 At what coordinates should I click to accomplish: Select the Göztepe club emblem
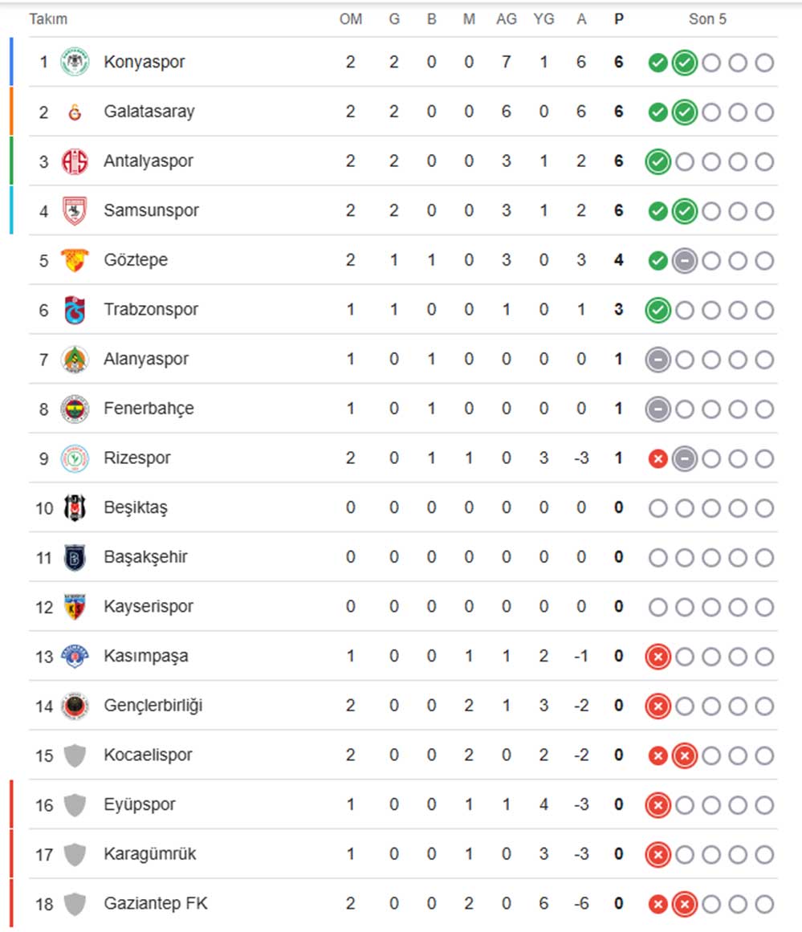coord(75,260)
